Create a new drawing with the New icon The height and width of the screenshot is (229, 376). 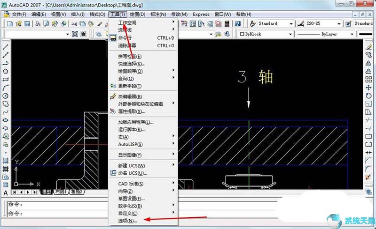click(x=10, y=24)
